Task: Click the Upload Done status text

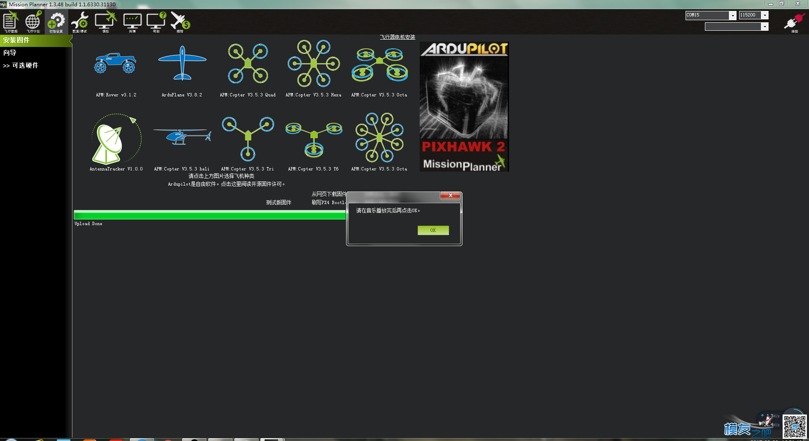Action: click(88, 224)
